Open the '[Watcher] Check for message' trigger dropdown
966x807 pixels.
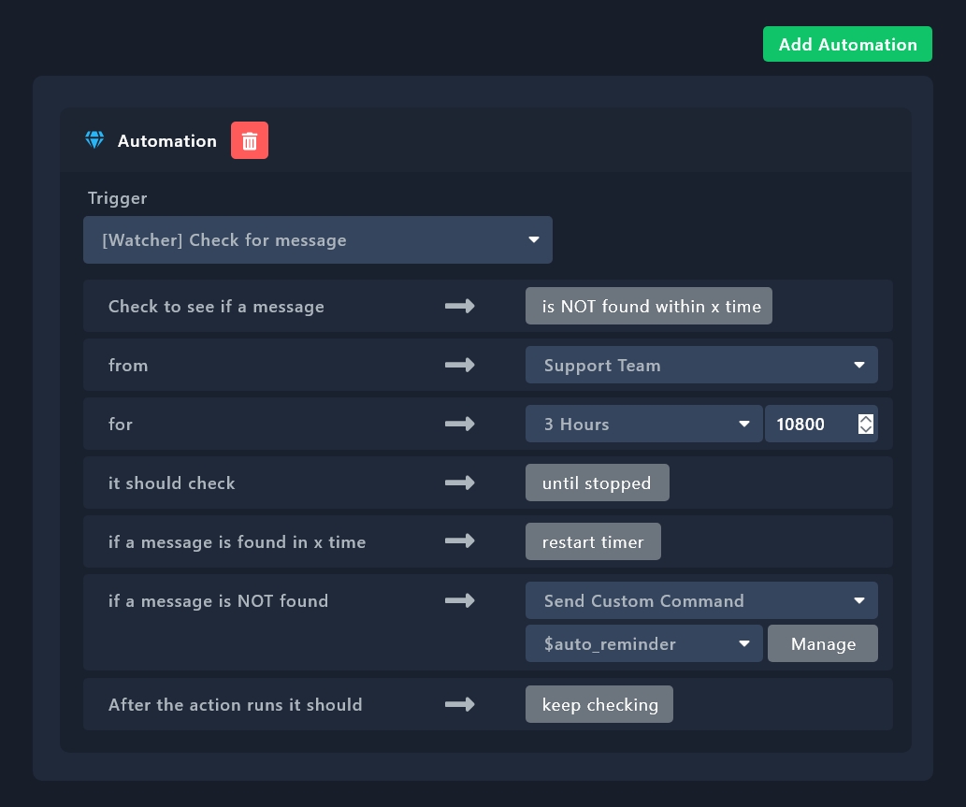(318, 240)
